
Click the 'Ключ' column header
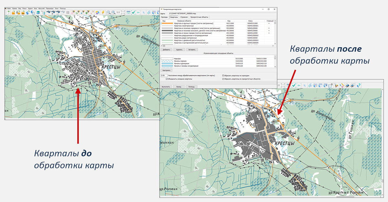[250, 21]
